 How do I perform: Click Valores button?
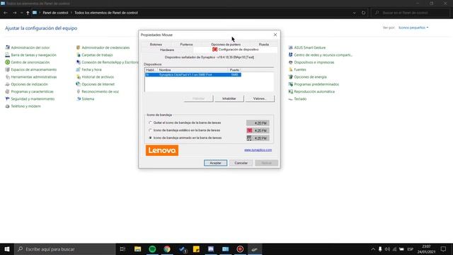coord(260,98)
